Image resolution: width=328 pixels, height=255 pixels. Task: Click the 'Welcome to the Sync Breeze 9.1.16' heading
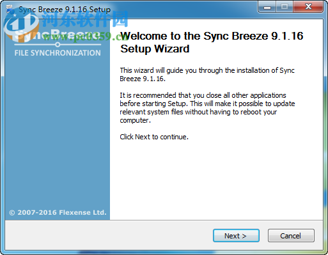pos(212,42)
